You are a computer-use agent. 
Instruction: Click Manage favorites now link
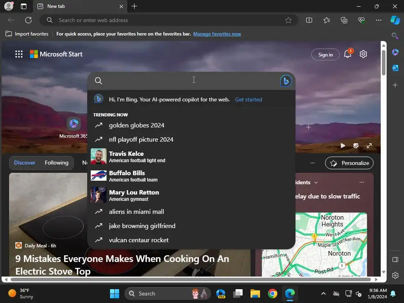[x=217, y=34]
